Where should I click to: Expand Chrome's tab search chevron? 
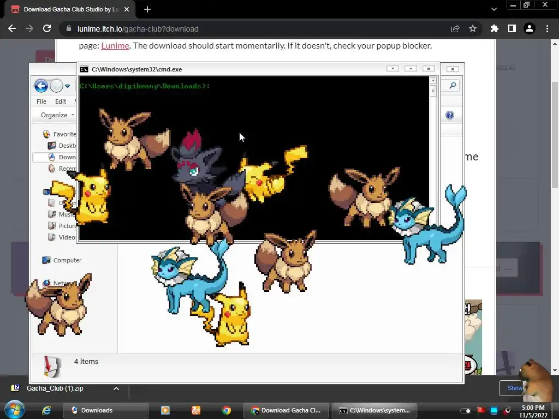(493, 9)
